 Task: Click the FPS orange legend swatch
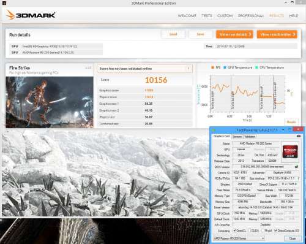(212, 67)
